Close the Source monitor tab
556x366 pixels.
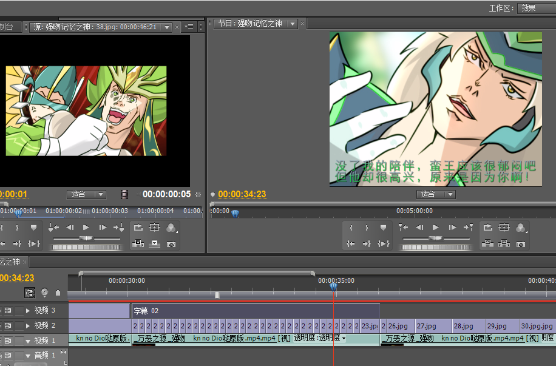click(177, 27)
